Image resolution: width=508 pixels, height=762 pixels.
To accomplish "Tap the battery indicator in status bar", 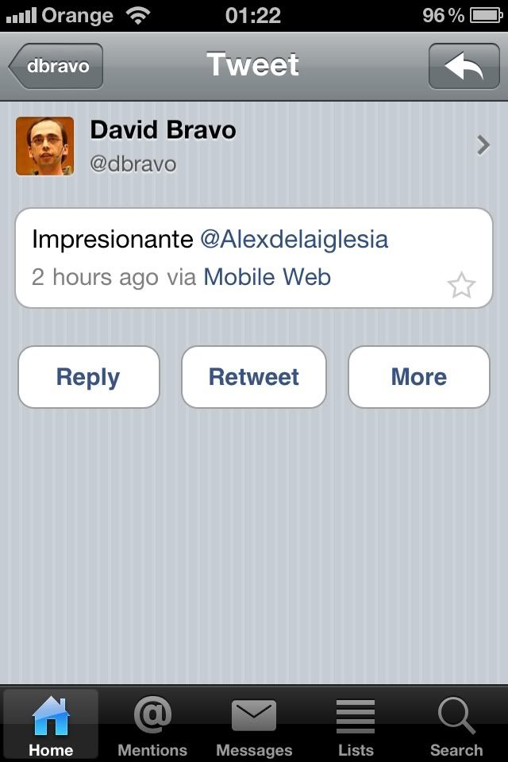I will [x=486, y=16].
